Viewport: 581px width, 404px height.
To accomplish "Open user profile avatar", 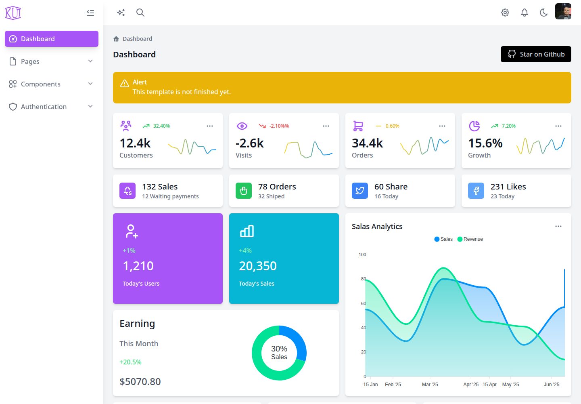I will pos(563,11).
